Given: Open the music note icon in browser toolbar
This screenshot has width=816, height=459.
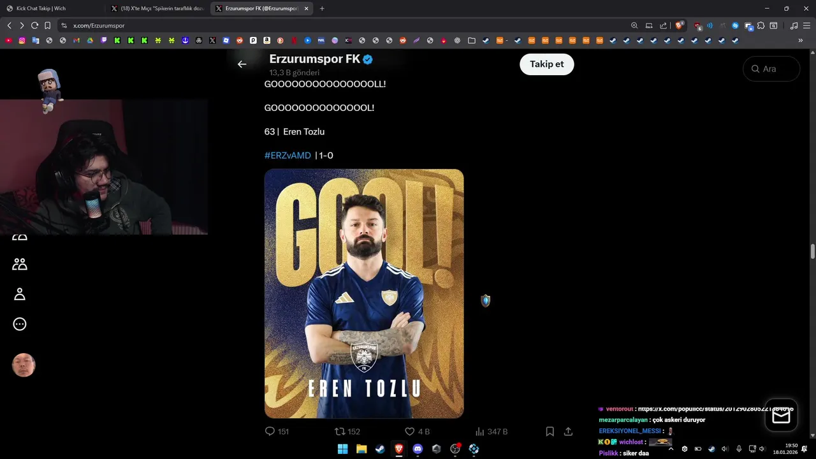Looking at the screenshot, I should 794,25.
